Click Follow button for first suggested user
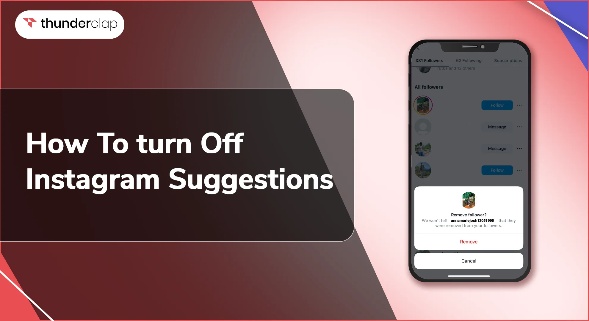Screen dimensions: 589x321 click(x=497, y=105)
